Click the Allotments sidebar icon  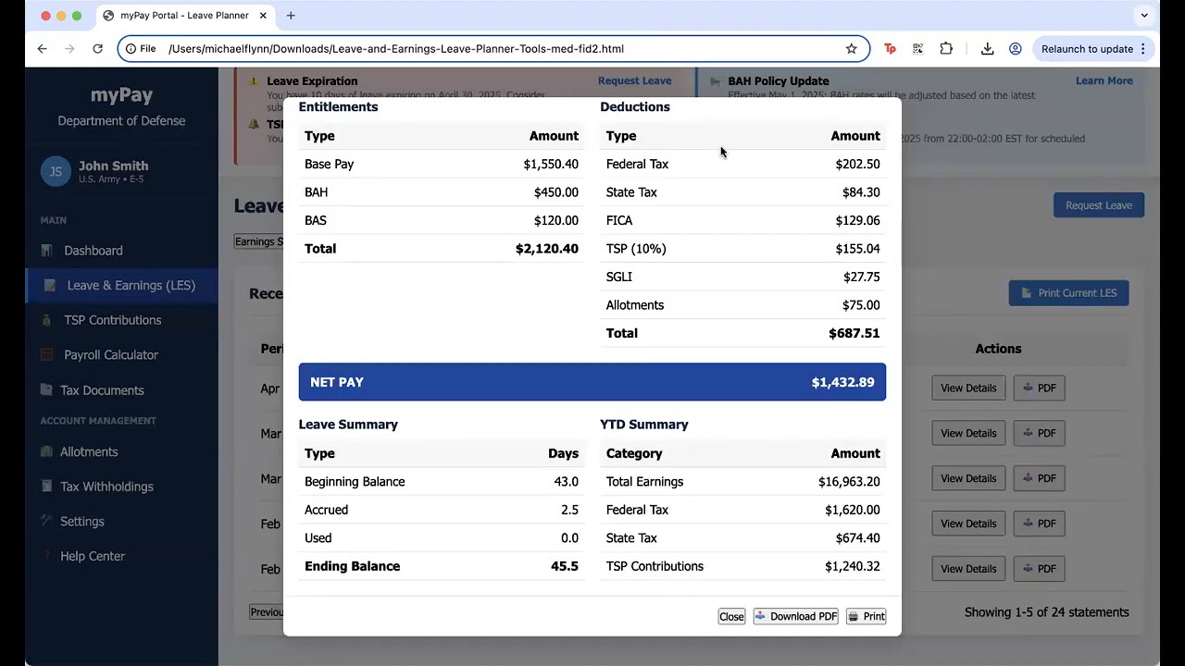(46, 452)
